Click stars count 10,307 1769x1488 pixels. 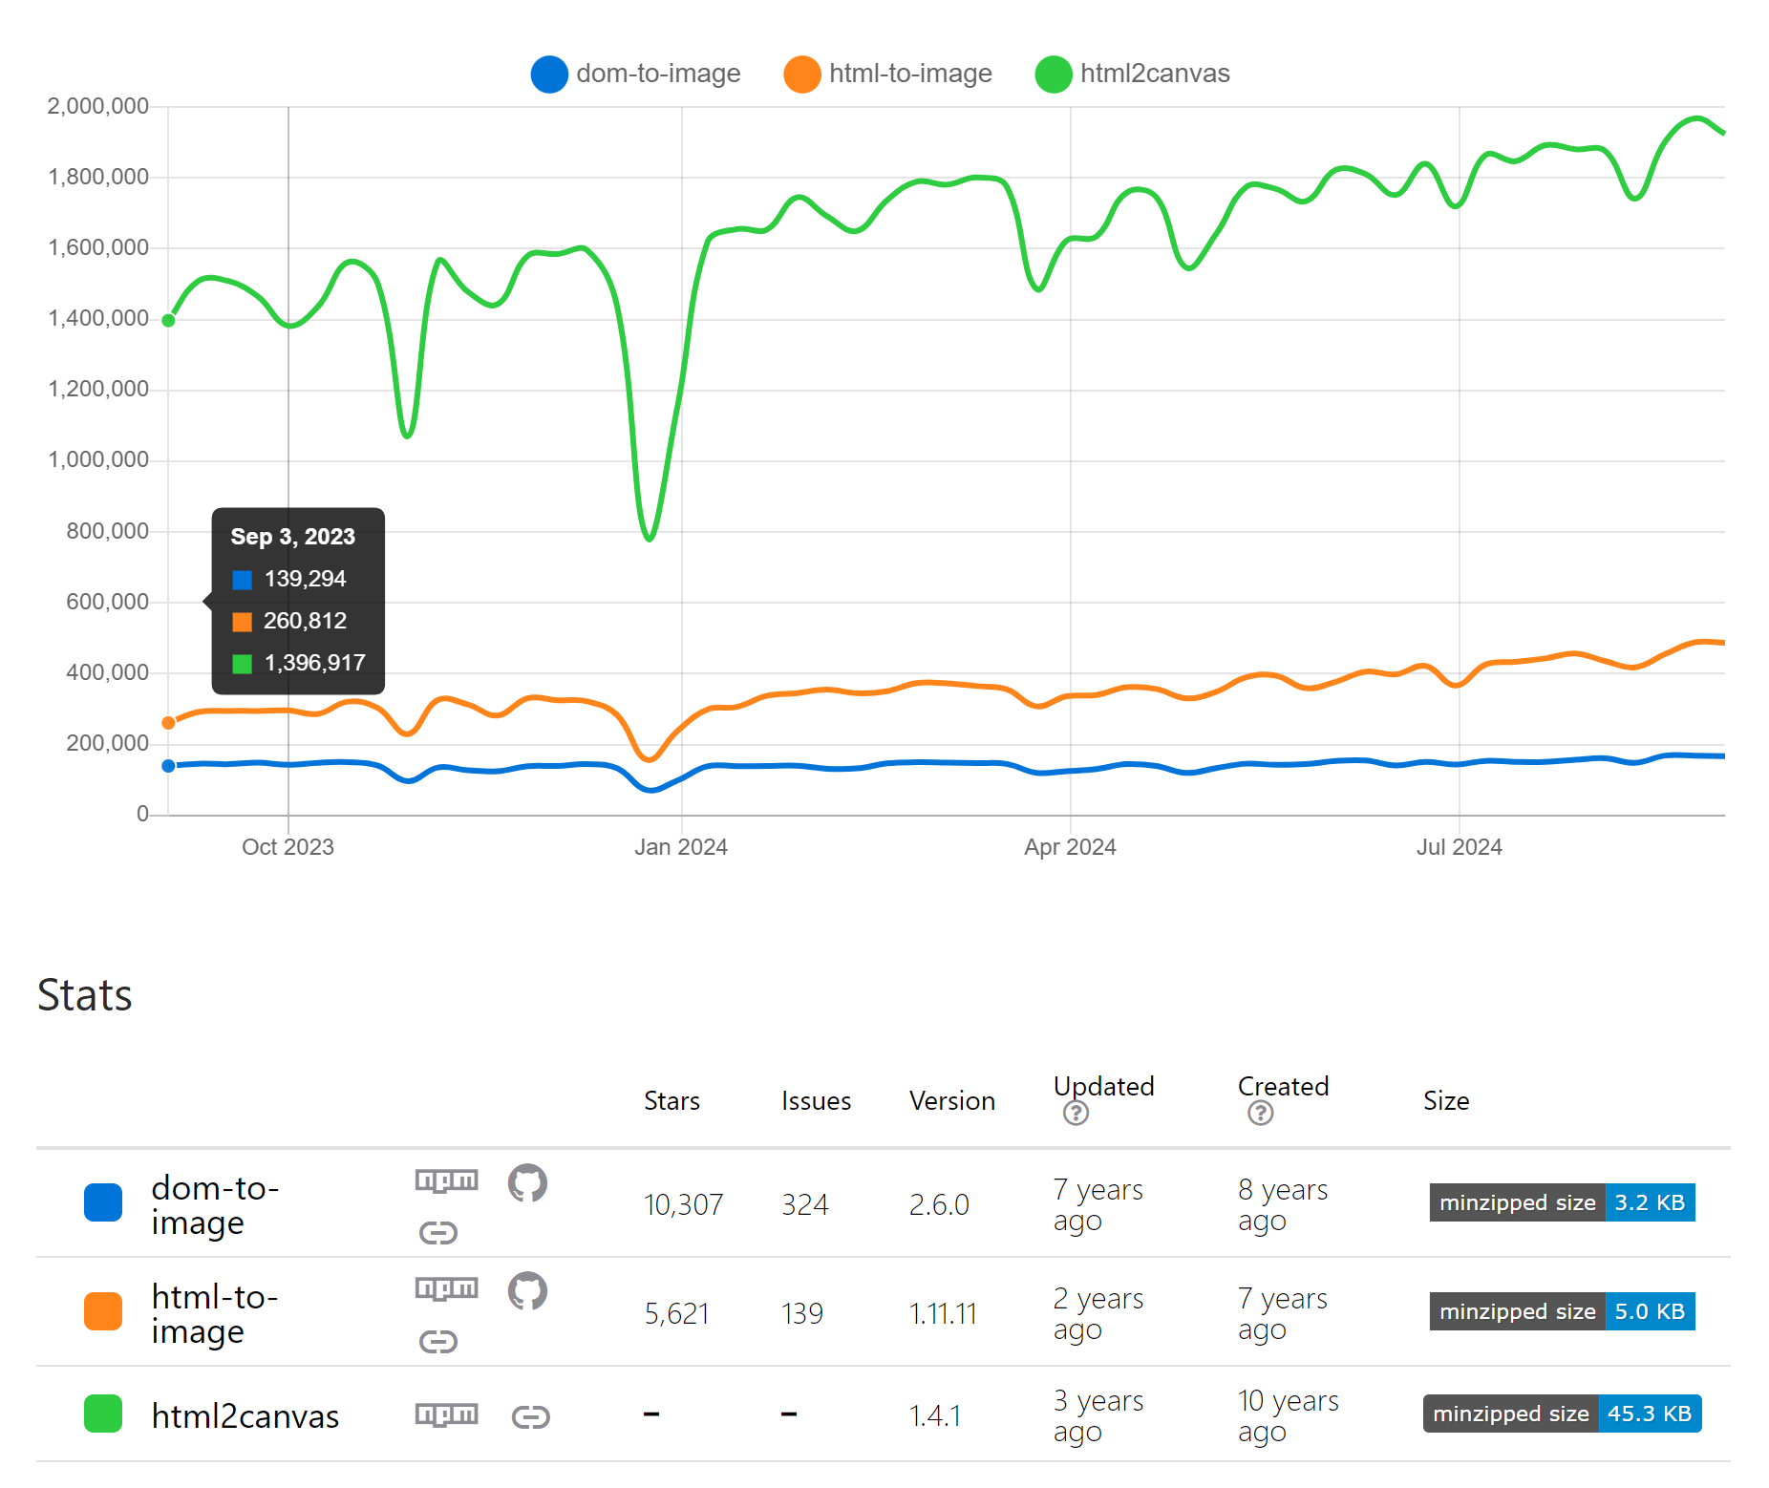[683, 1204]
